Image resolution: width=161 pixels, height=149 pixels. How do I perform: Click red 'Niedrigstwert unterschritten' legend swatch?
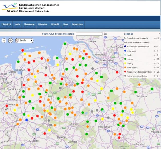pos(125,72)
